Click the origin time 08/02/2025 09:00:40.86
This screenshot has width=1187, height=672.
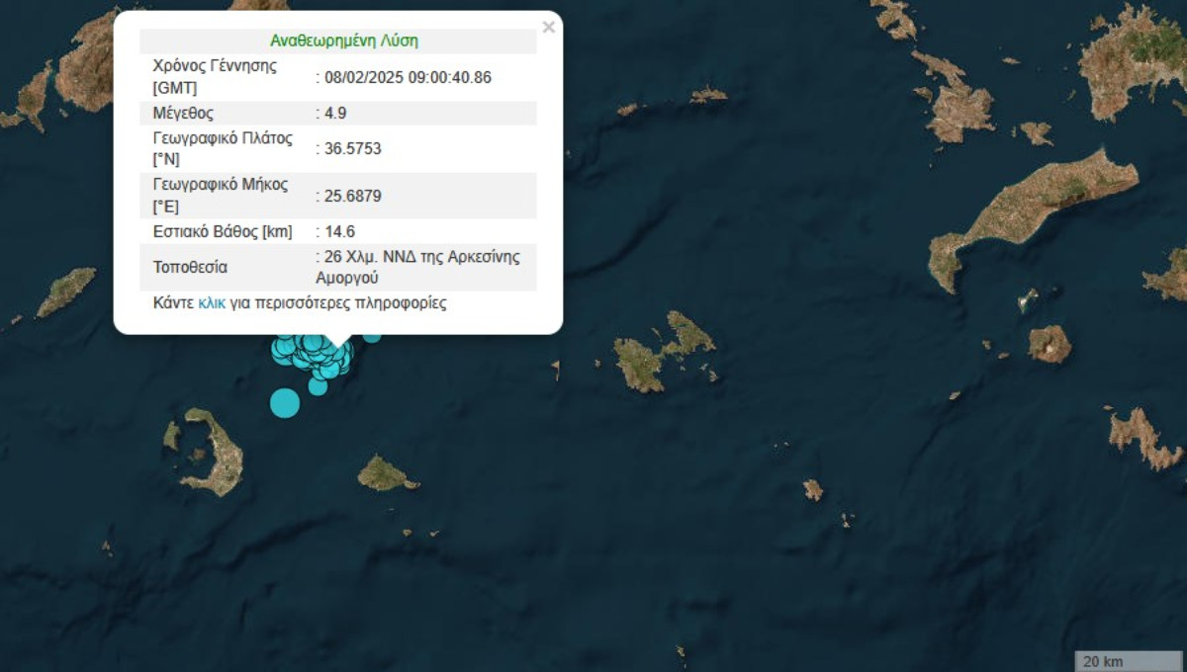point(407,77)
